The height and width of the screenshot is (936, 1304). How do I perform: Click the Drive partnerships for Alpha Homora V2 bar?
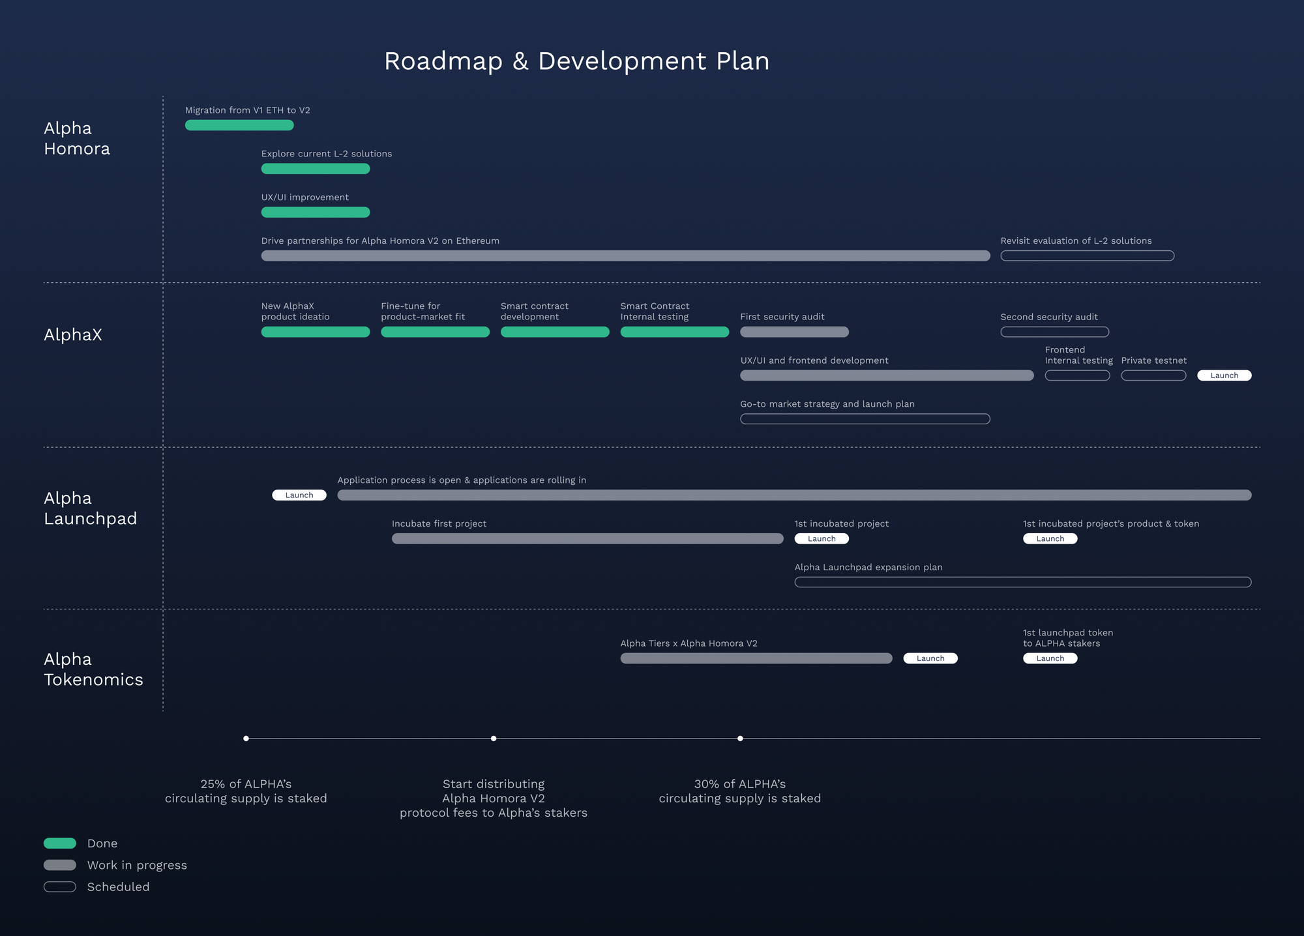(x=625, y=256)
